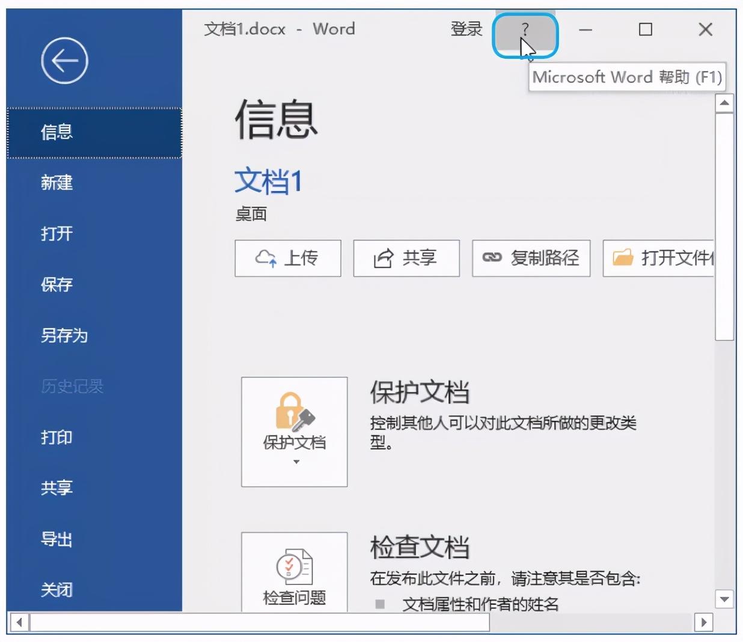Click the Copy Path chain-link icon

pos(493,258)
